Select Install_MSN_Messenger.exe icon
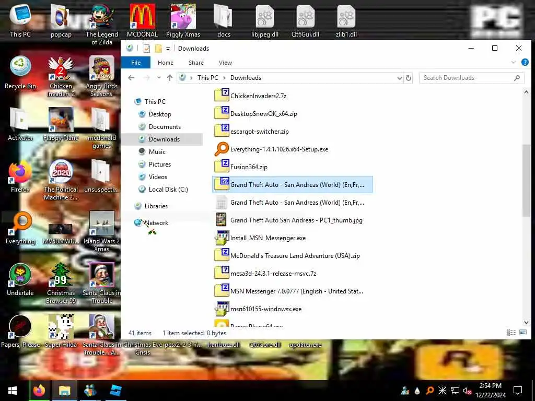Viewport: 535px width, 401px height. [222, 238]
